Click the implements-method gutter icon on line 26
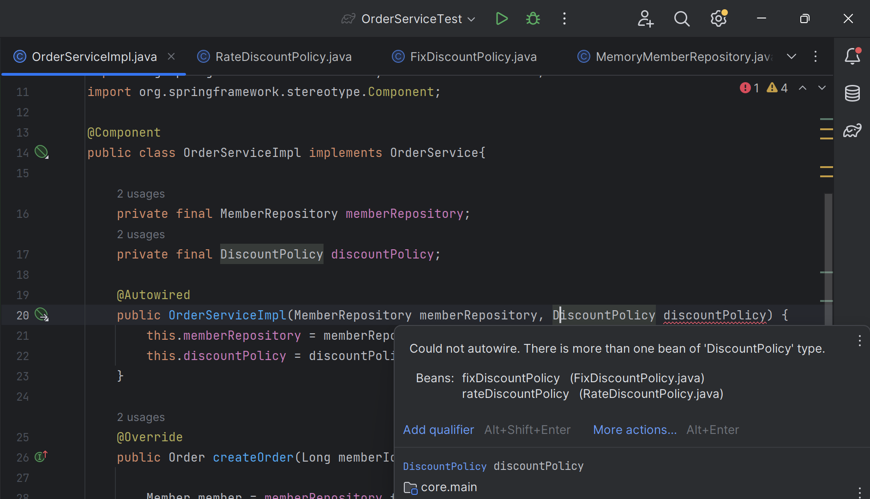 (x=42, y=457)
